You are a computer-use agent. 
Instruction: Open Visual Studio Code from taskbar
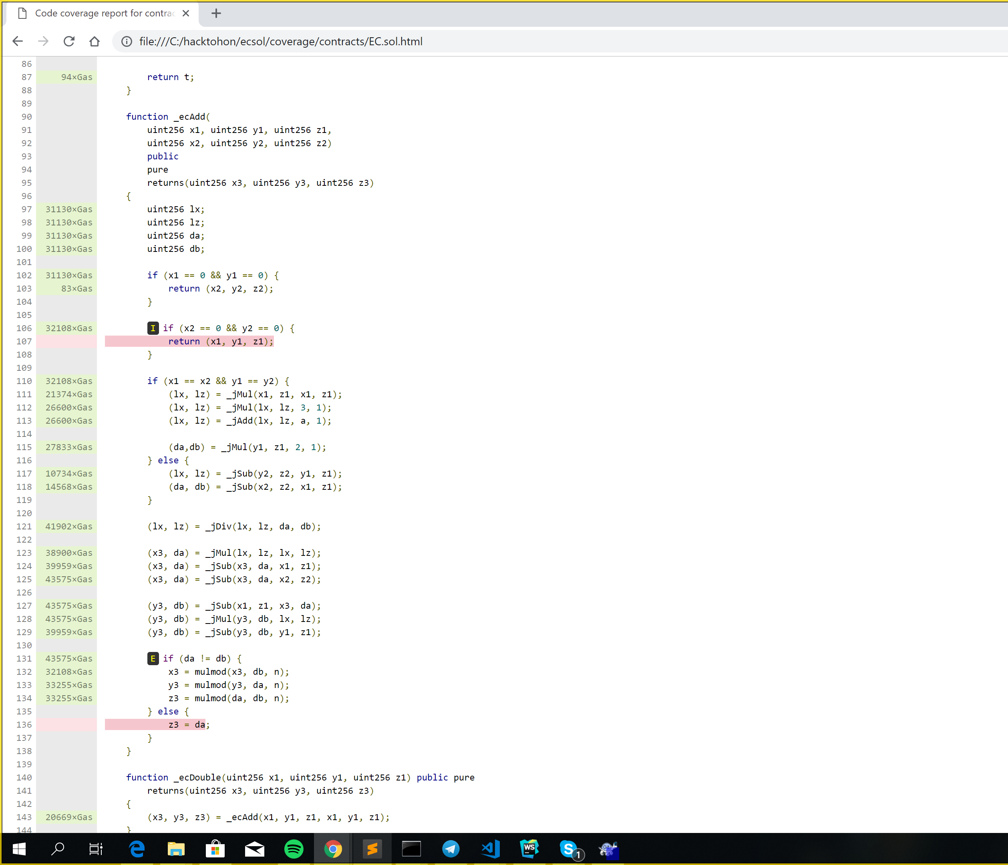490,849
